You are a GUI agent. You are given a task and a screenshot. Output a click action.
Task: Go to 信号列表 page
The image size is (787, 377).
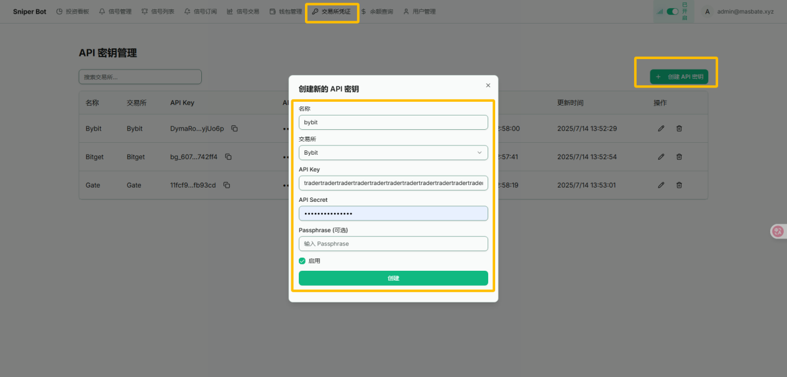click(x=158, y=11)
